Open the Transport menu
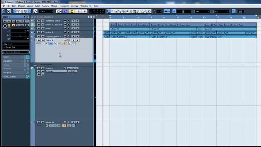261x147 pixels. 64,6
